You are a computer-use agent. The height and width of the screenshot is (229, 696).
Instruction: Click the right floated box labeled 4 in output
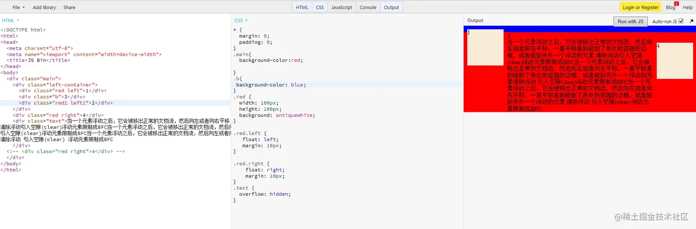pos(674,61)
